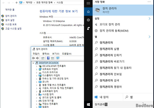Click Forward arrow in Device Manager toolbar
The width and height of the screenshot is (154, 108).
click(x=37, y=58)
